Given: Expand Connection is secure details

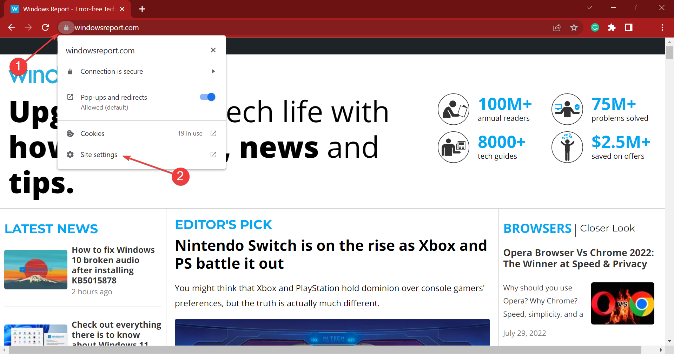Looking at the screenshot, I should pyautogui.click(x=213, y=71).
